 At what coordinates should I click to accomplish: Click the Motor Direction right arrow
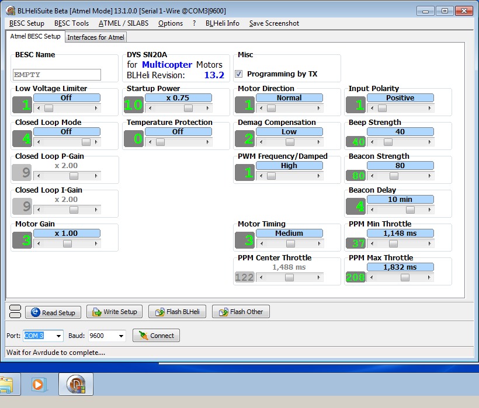[318, 109]
